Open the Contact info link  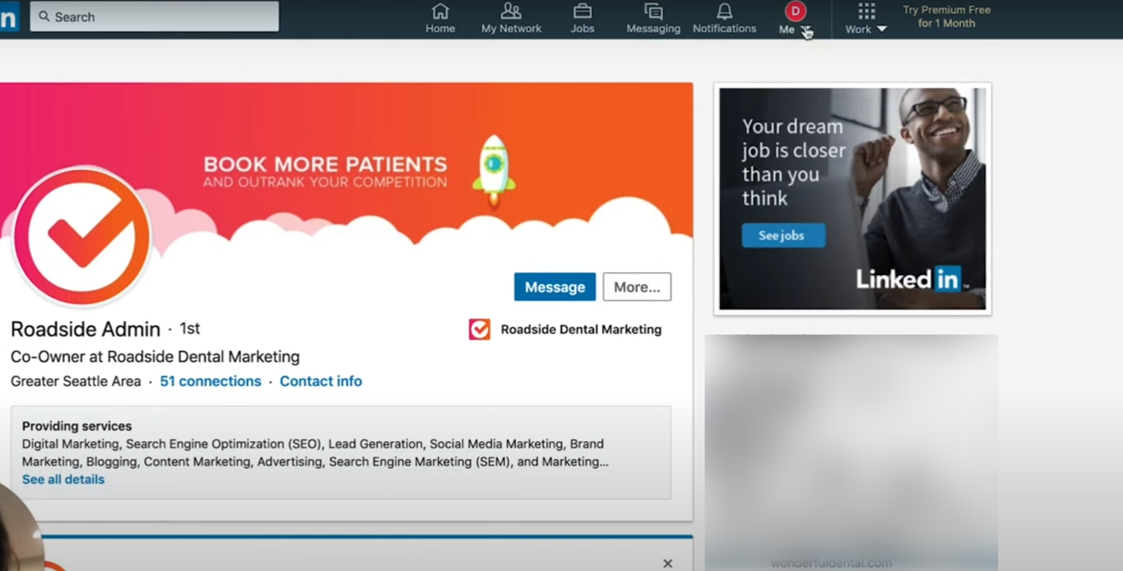(321, 381)
